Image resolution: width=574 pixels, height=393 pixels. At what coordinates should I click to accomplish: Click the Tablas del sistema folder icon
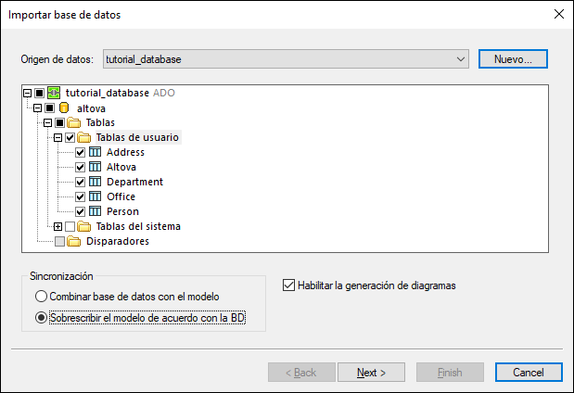84,226
